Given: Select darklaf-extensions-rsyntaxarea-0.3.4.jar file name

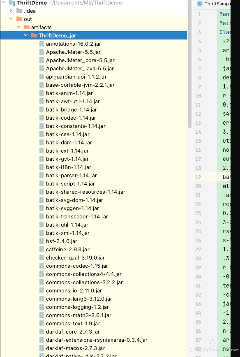Looking at the screenshot, I should tap(97, 340).
